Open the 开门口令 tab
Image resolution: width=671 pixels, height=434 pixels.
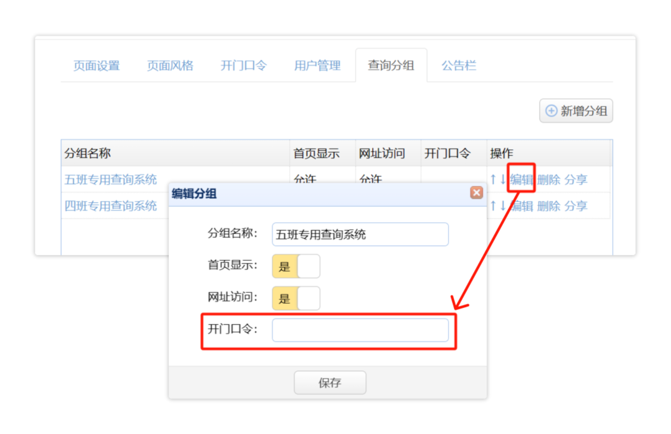pos(243,66)
